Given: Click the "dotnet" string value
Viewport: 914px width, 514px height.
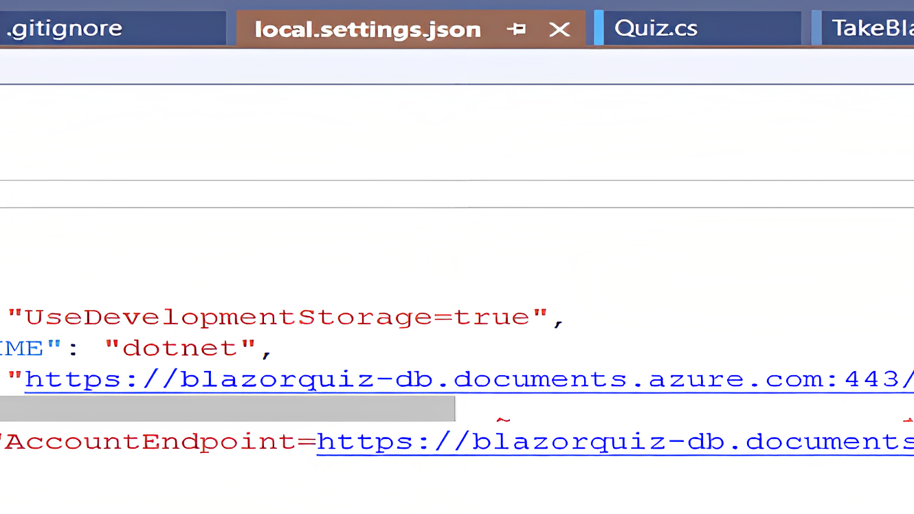Looking at the screenshot, I should (181, 348).
